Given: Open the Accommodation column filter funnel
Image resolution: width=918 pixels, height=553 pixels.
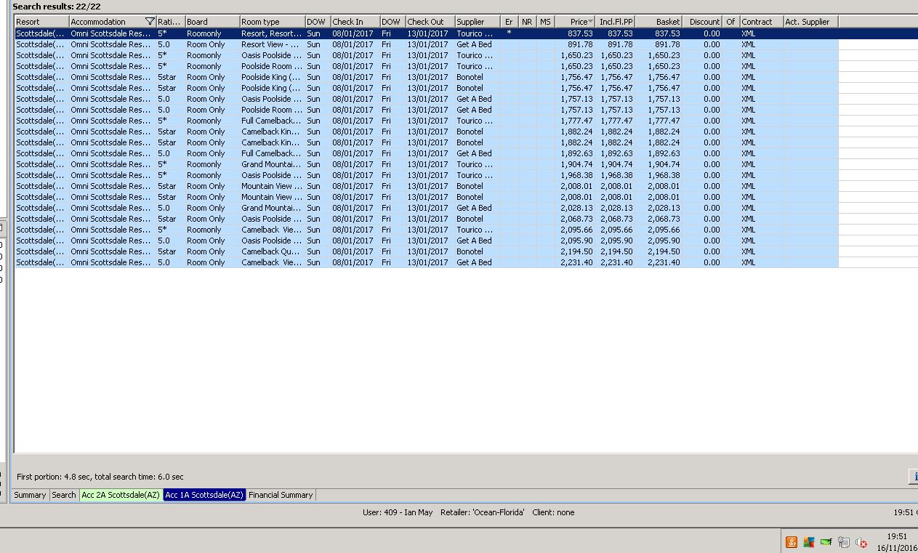Looking at the screenshot, I should click(150, 22).
